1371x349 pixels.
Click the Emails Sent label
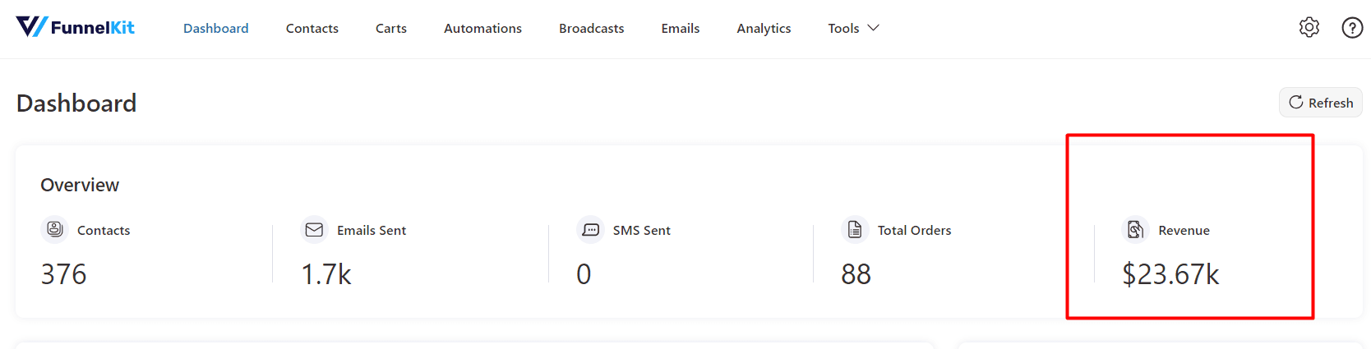[372, 231]
